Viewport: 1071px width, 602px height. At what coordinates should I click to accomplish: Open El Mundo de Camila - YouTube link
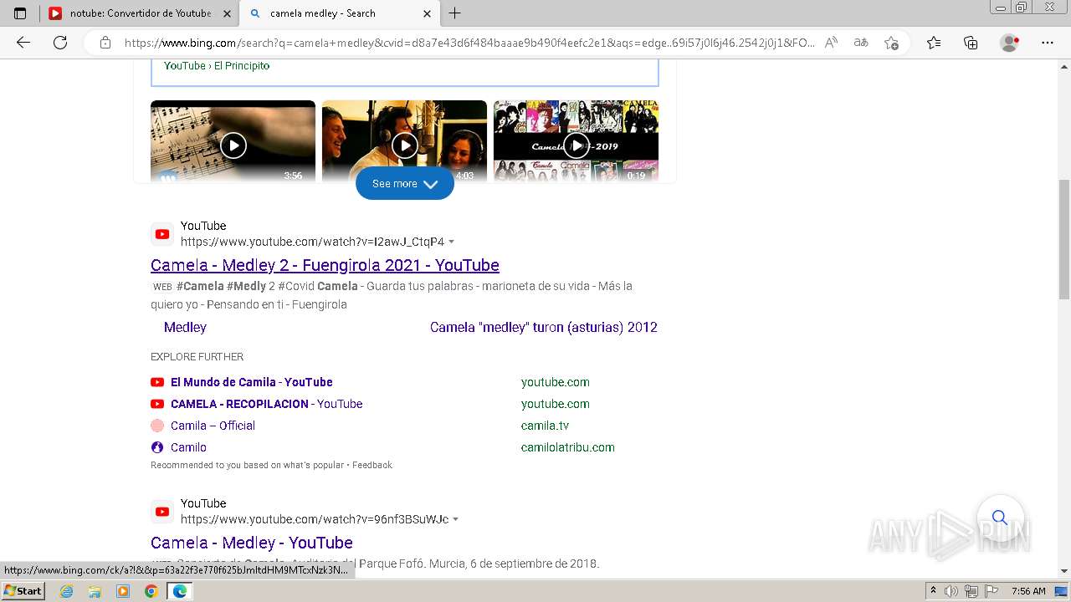pyautogui.click(x=252, y=382)
